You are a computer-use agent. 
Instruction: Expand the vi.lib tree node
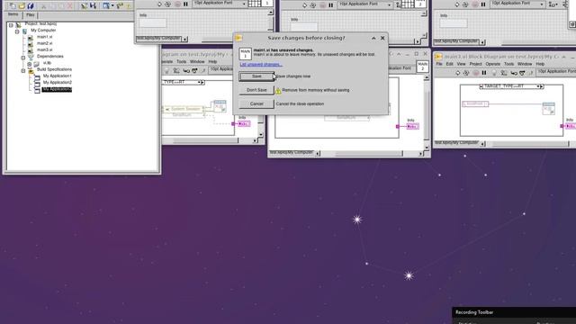[30, 64]
